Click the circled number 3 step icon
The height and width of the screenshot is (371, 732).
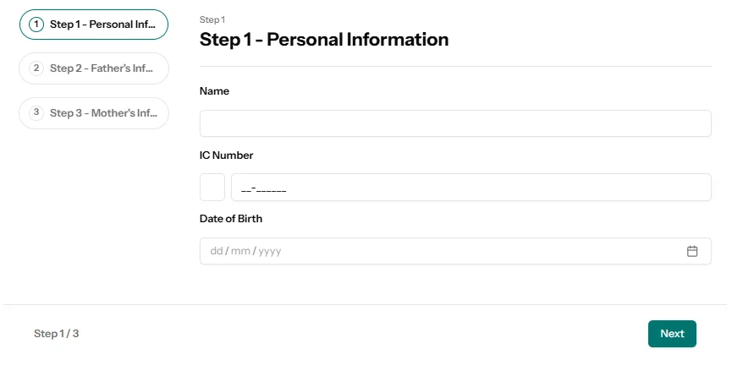(x=36, y=112)
